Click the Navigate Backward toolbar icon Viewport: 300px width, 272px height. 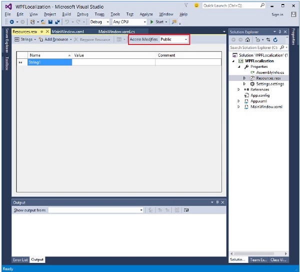click(x=12, y=22)
